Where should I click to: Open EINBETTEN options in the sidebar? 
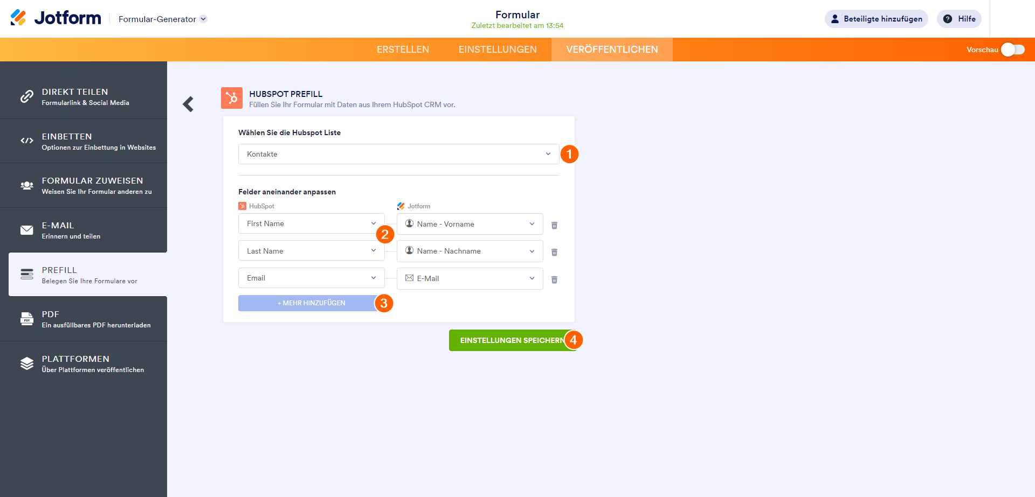pos(84,141)
